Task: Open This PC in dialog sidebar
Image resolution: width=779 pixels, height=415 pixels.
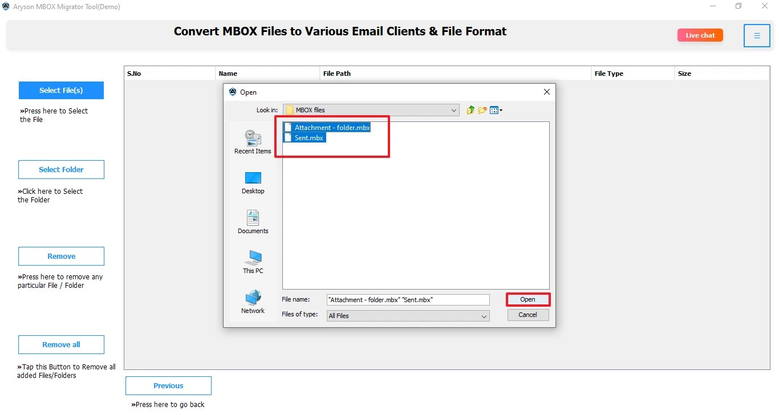Action: click(x=253, y=262)
